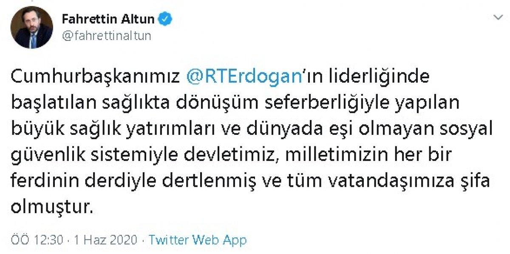Click the @fahrettinaltun username handle

pyautogui.click(x=106, y=36)
